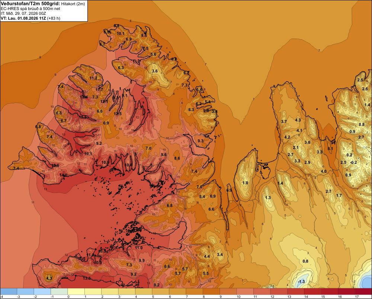Click the 'IT: Mið. 29. 07. 2026 00Z' line
This screenshot has width=372, height=299.
click(23, 13)
